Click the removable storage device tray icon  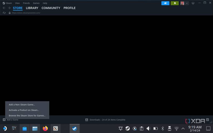(170, 128)
